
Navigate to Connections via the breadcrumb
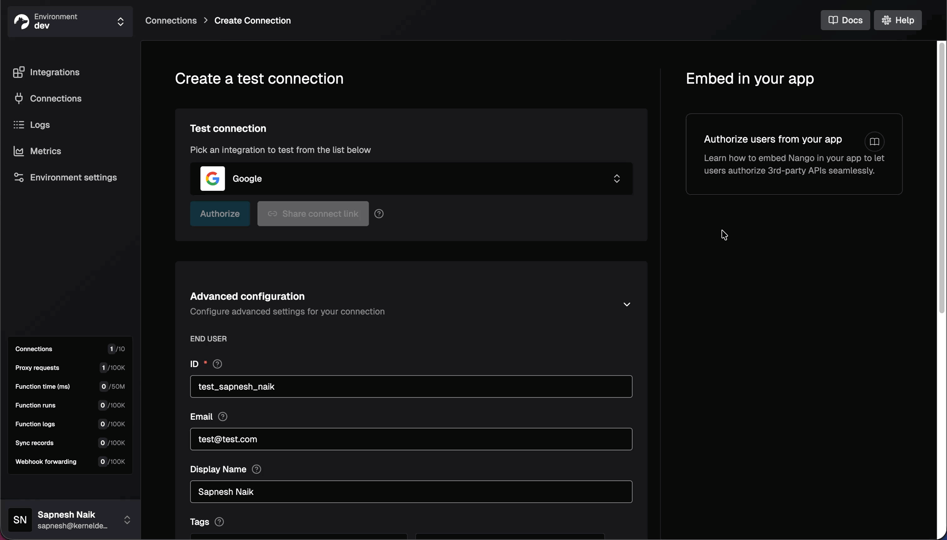pyautogui.click(x=170, y=20)
